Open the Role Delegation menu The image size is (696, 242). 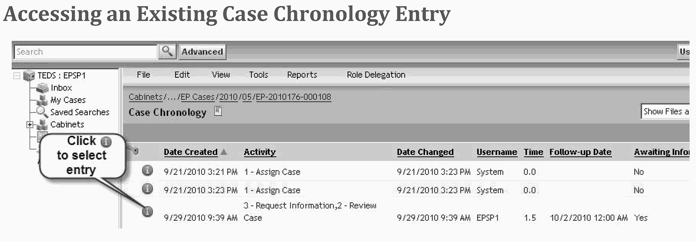pos(376,75)
